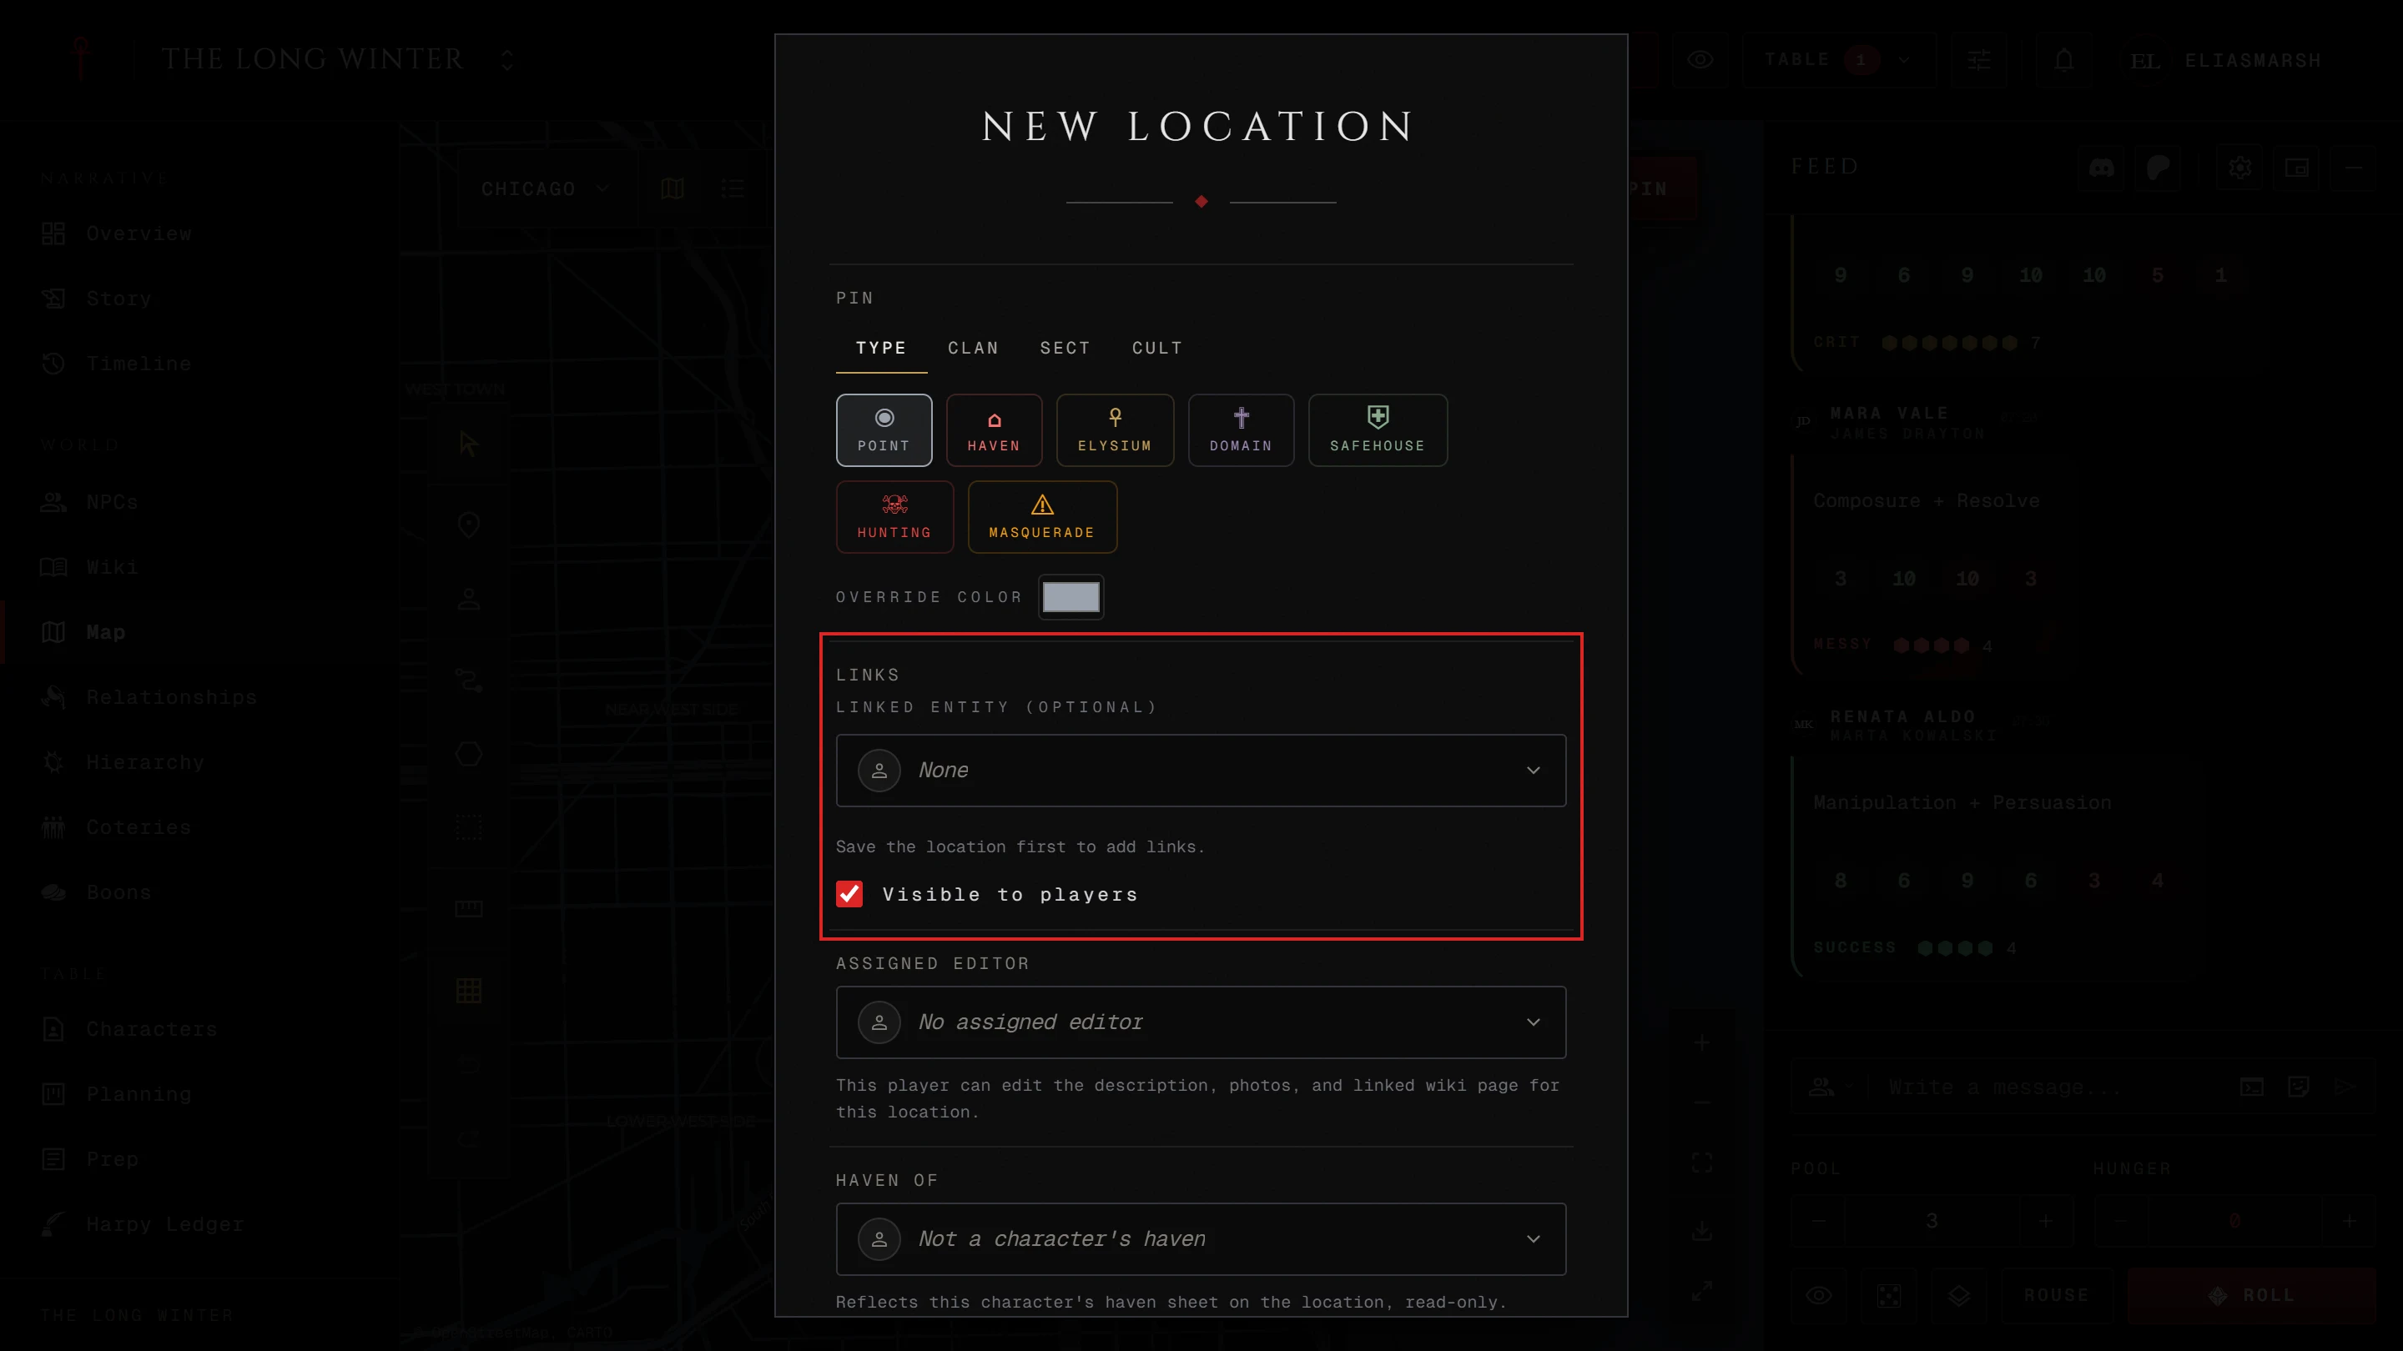Image resolution: width=2403 pixels, height=1351 pixels.
Task: Choose the Hunting pin type
Action: click(894, 516)
